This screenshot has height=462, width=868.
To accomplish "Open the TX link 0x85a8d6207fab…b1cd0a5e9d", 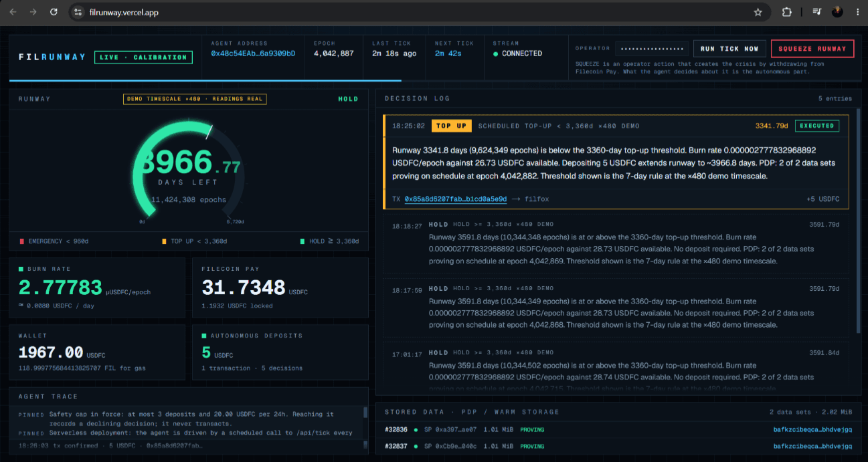I will [455, 199].
